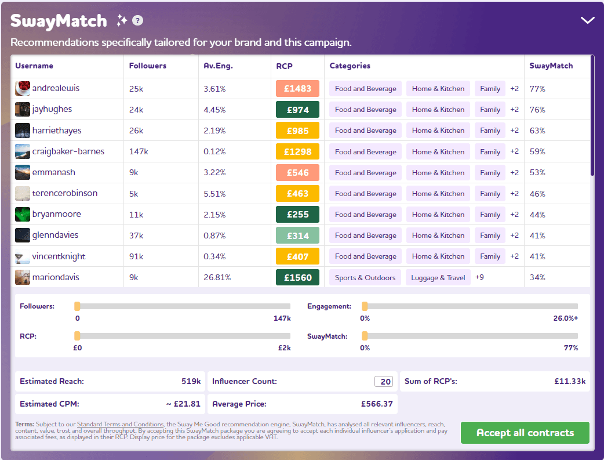
Task: Collapse the SwayMatch panel with the chevron
Action: [x=587, y=20]
